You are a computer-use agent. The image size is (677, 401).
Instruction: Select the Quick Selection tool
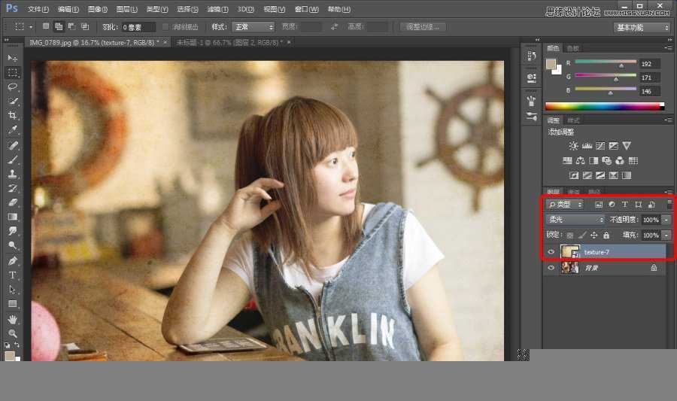13,101
